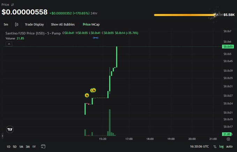Click the upper trade bubble pair marker
Image resolution: width=237 pixels, height=152 pixels.
tap(93, 90)
